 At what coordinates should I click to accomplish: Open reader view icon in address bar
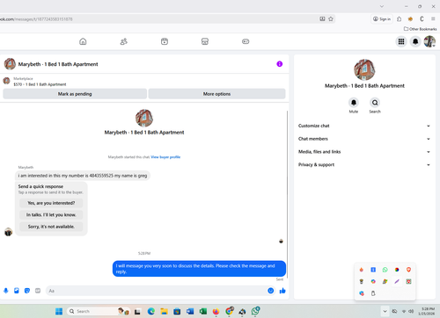[x=322, y=19]
